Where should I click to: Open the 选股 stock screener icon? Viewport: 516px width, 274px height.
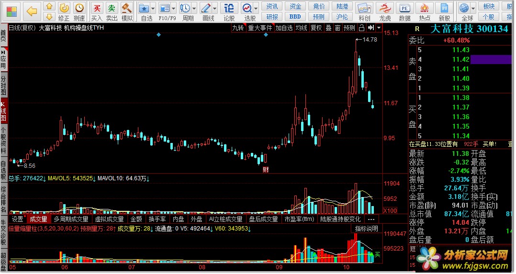(x=247, y=8)
